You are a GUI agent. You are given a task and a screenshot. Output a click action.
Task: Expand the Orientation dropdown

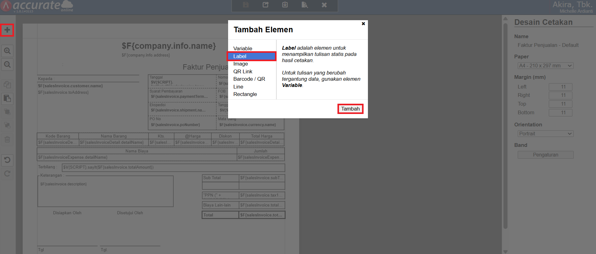pyautogui.click(x=545, y=134)
